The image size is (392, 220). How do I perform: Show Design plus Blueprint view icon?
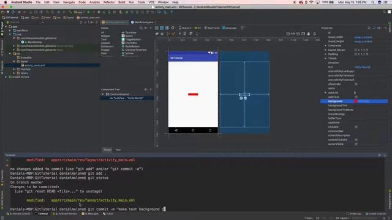[167, 28]
